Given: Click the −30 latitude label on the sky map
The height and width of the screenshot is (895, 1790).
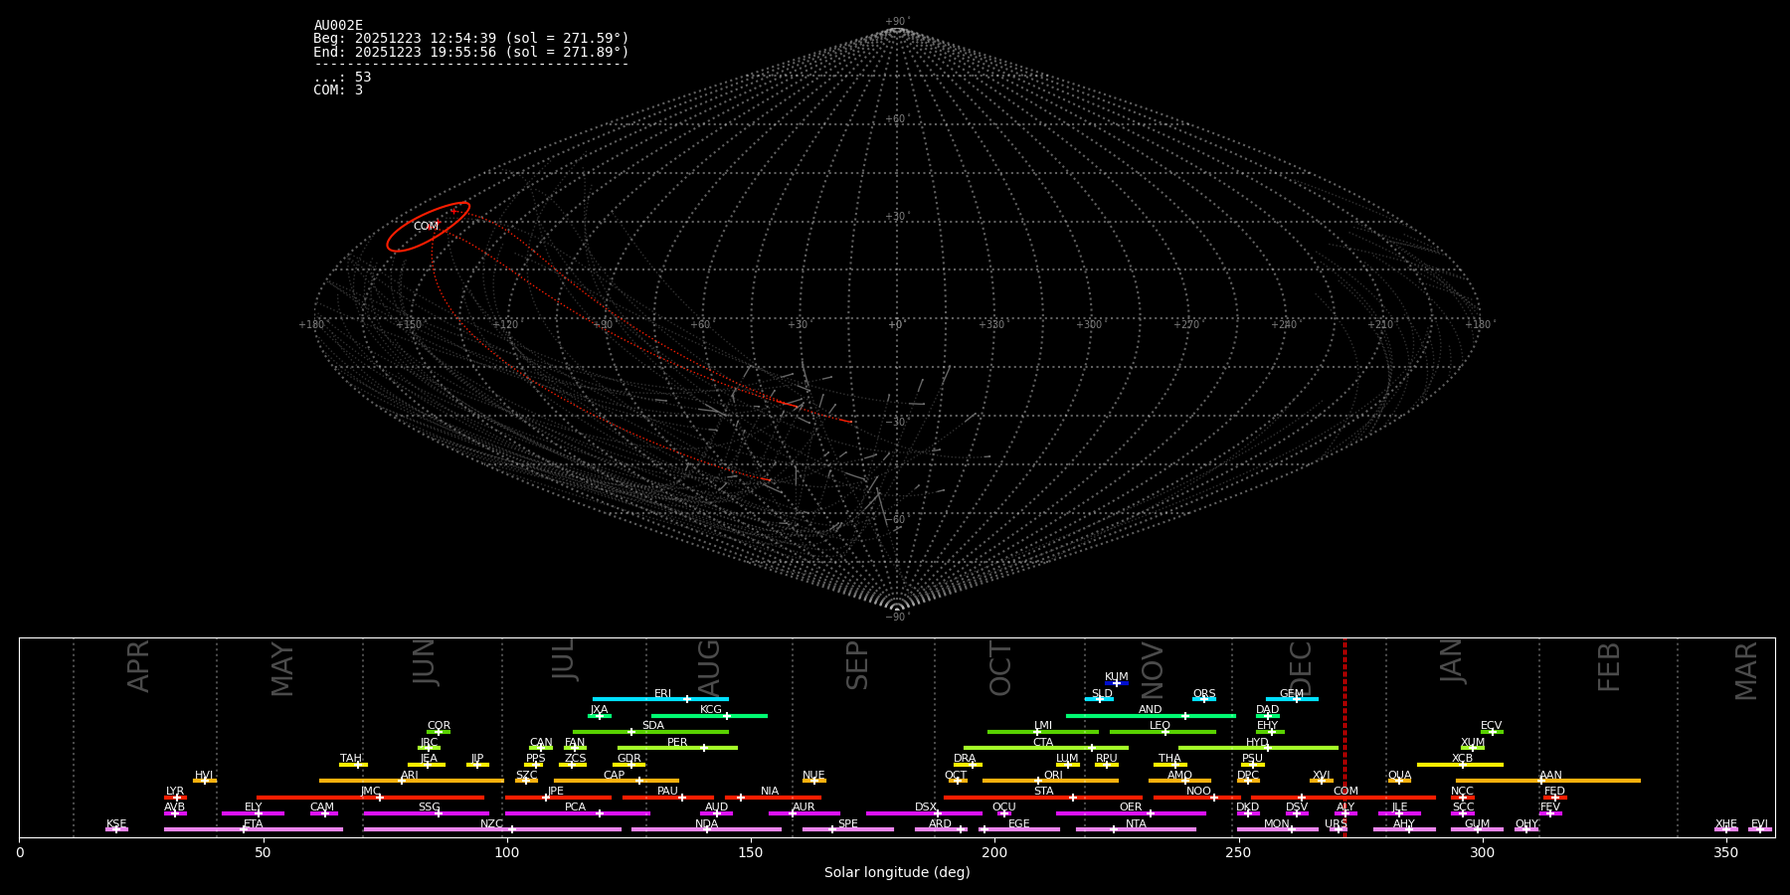Looking at the screenshot, I should point(896,422).
